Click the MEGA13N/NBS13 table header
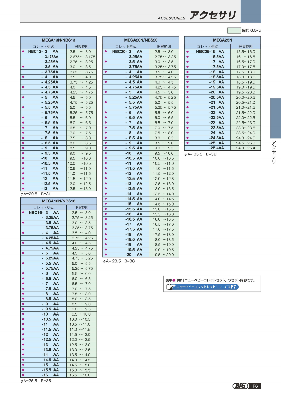Screen dimensions: 281x397 point(58,40)
